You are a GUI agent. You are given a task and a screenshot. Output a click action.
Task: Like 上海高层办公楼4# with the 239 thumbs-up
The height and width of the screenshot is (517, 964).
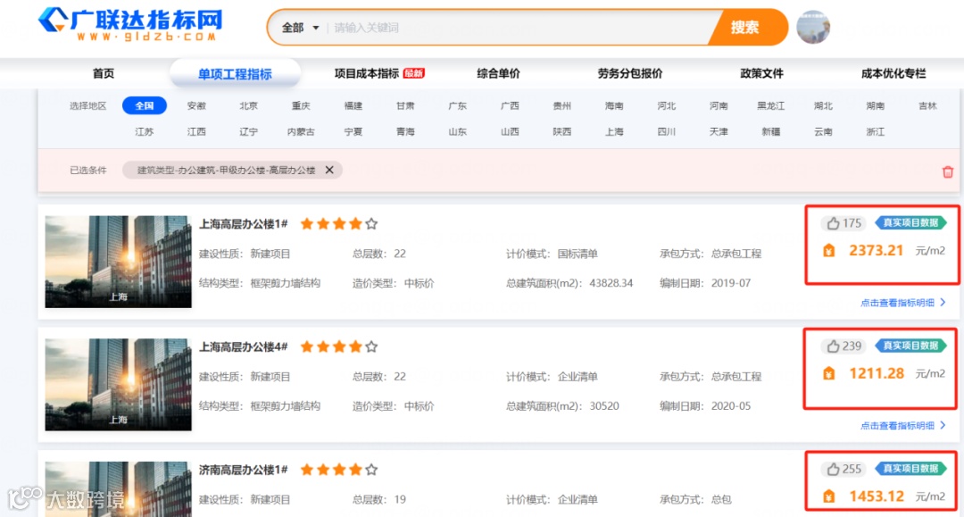click(843, 346)
